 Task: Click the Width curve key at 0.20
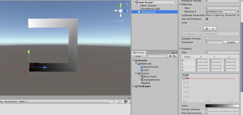click(x=188, y=79)
